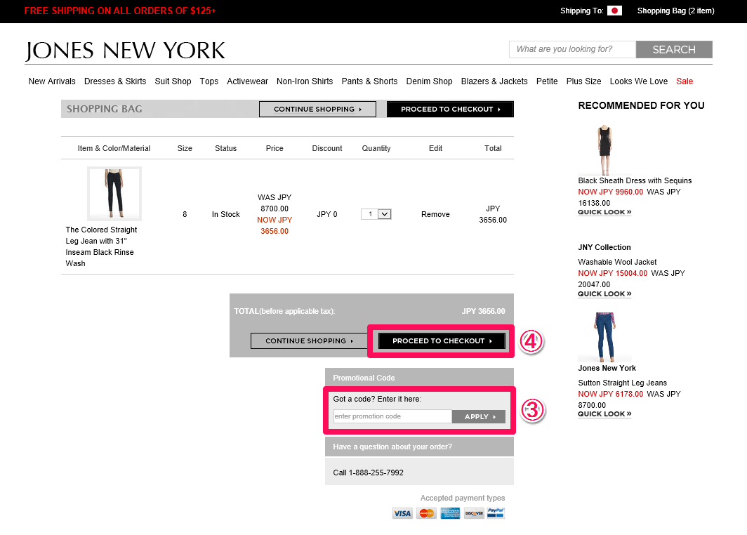This screenshot has height=535, width=747.
Task: Click the SEARCH button
Action: 674,50
